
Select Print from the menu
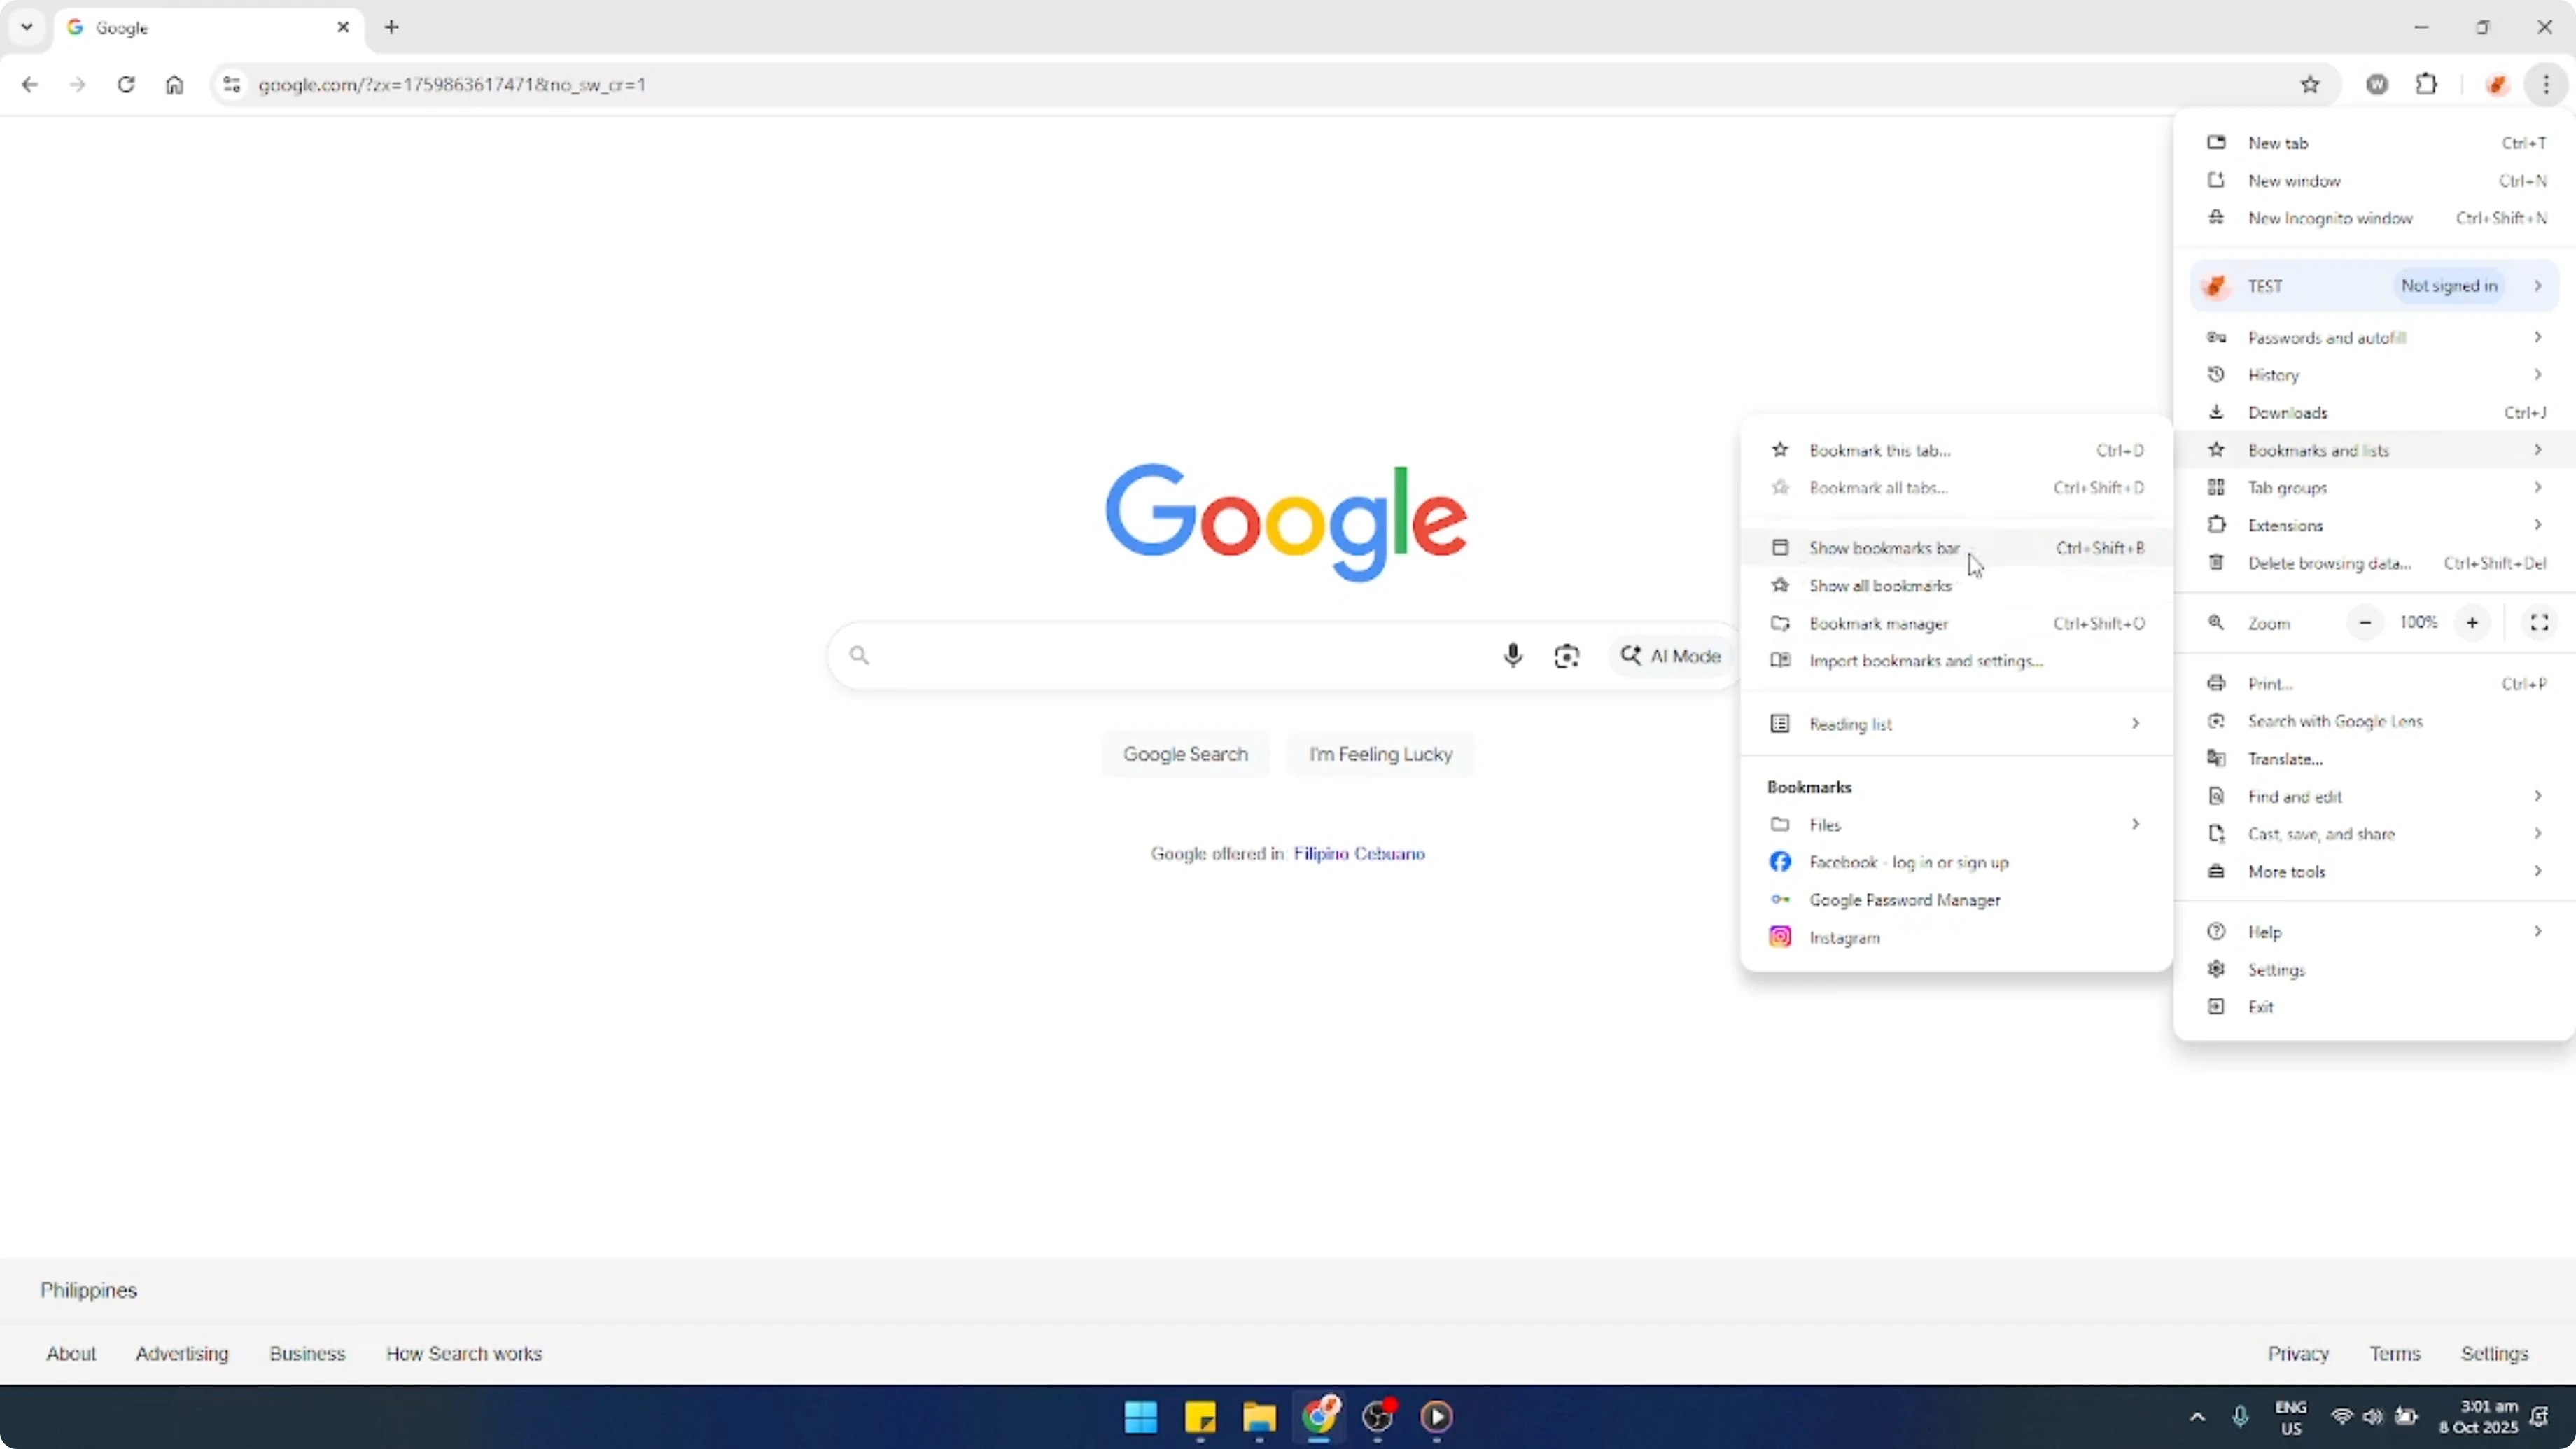click(x=2375, y=684)
